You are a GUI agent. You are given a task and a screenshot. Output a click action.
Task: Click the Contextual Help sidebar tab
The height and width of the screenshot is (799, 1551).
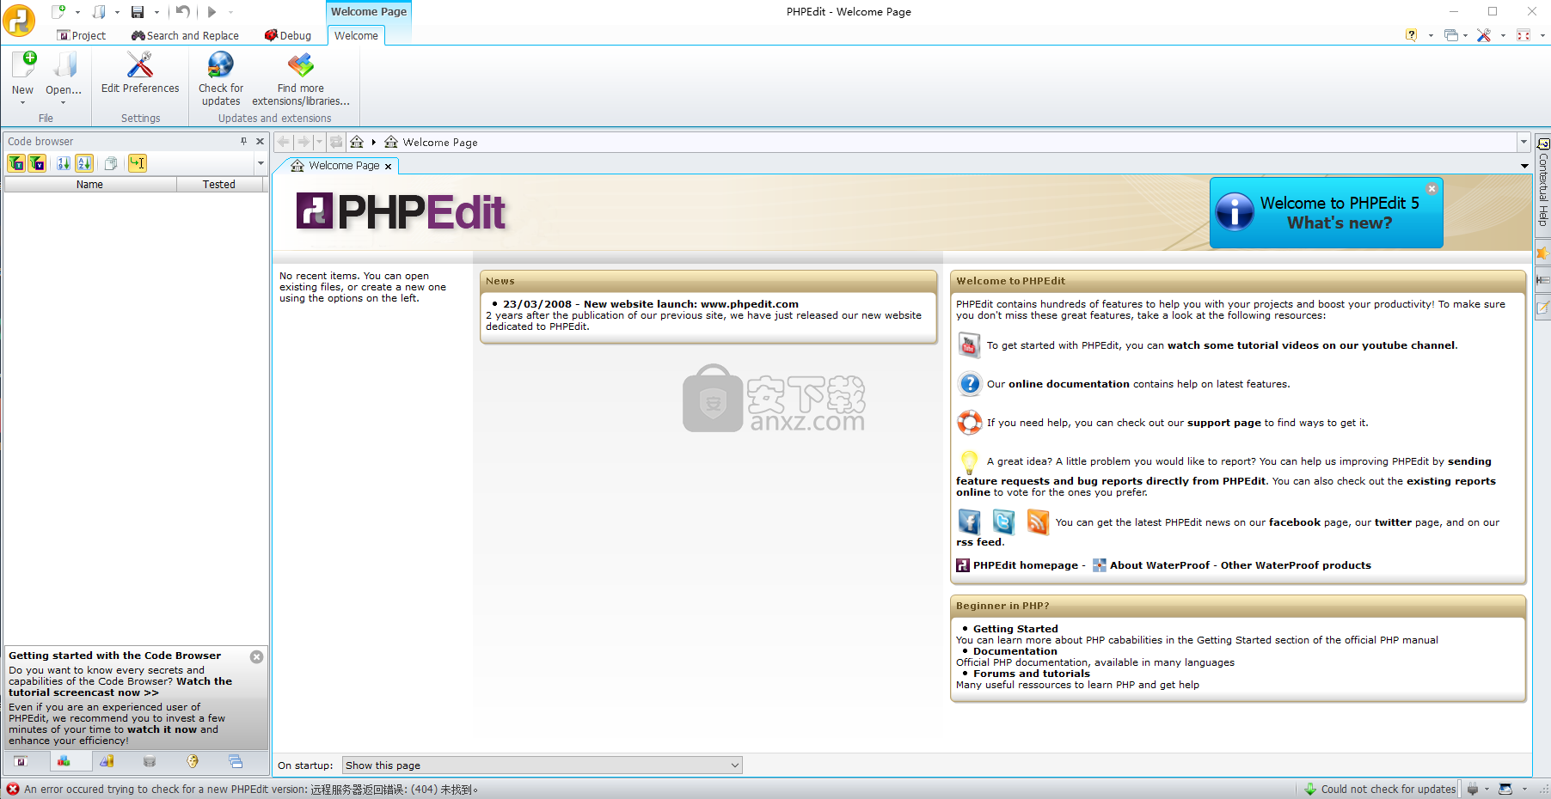tap(1543, 183)
